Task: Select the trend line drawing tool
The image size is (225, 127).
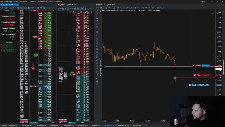Action: (x=97, y=11)
